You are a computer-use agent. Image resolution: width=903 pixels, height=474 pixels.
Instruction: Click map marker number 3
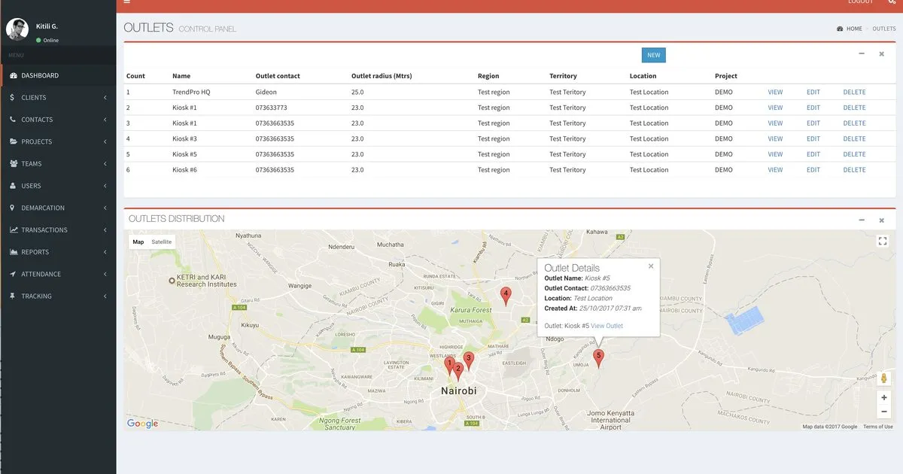[468, 361]
